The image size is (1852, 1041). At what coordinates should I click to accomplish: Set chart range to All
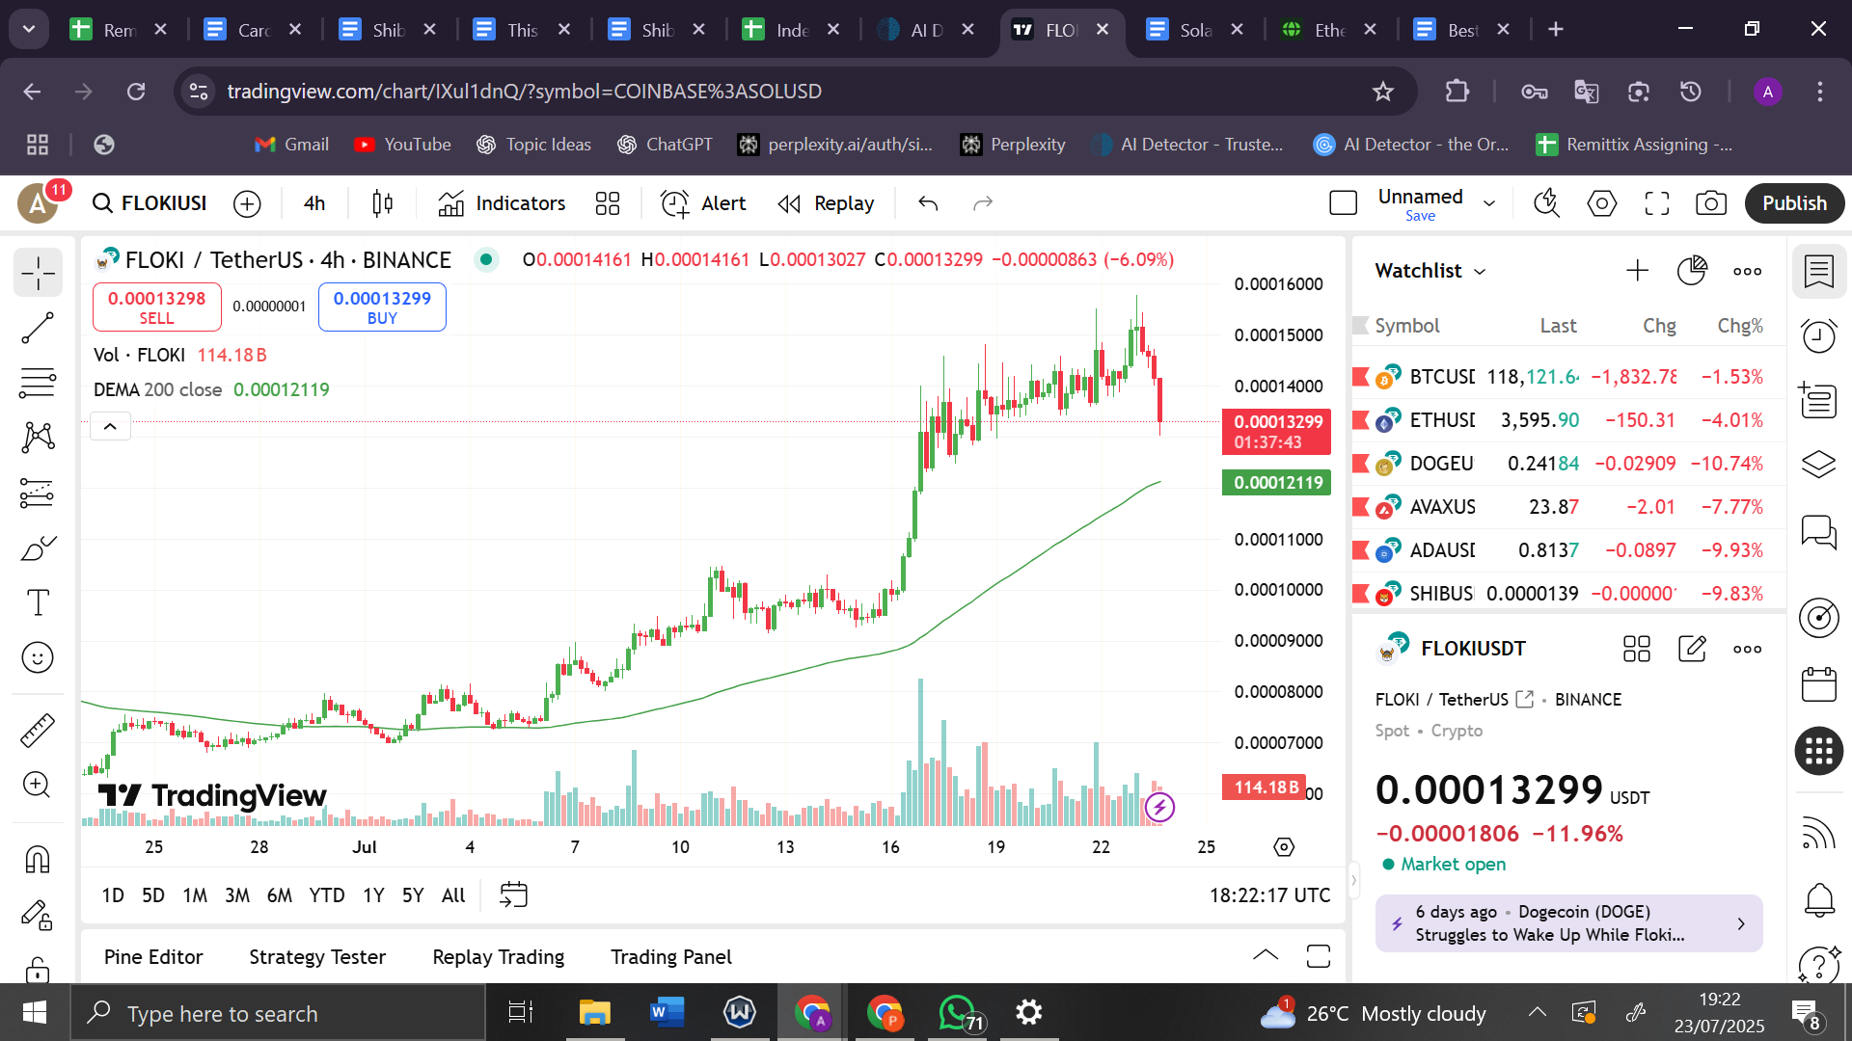(453, 895)
